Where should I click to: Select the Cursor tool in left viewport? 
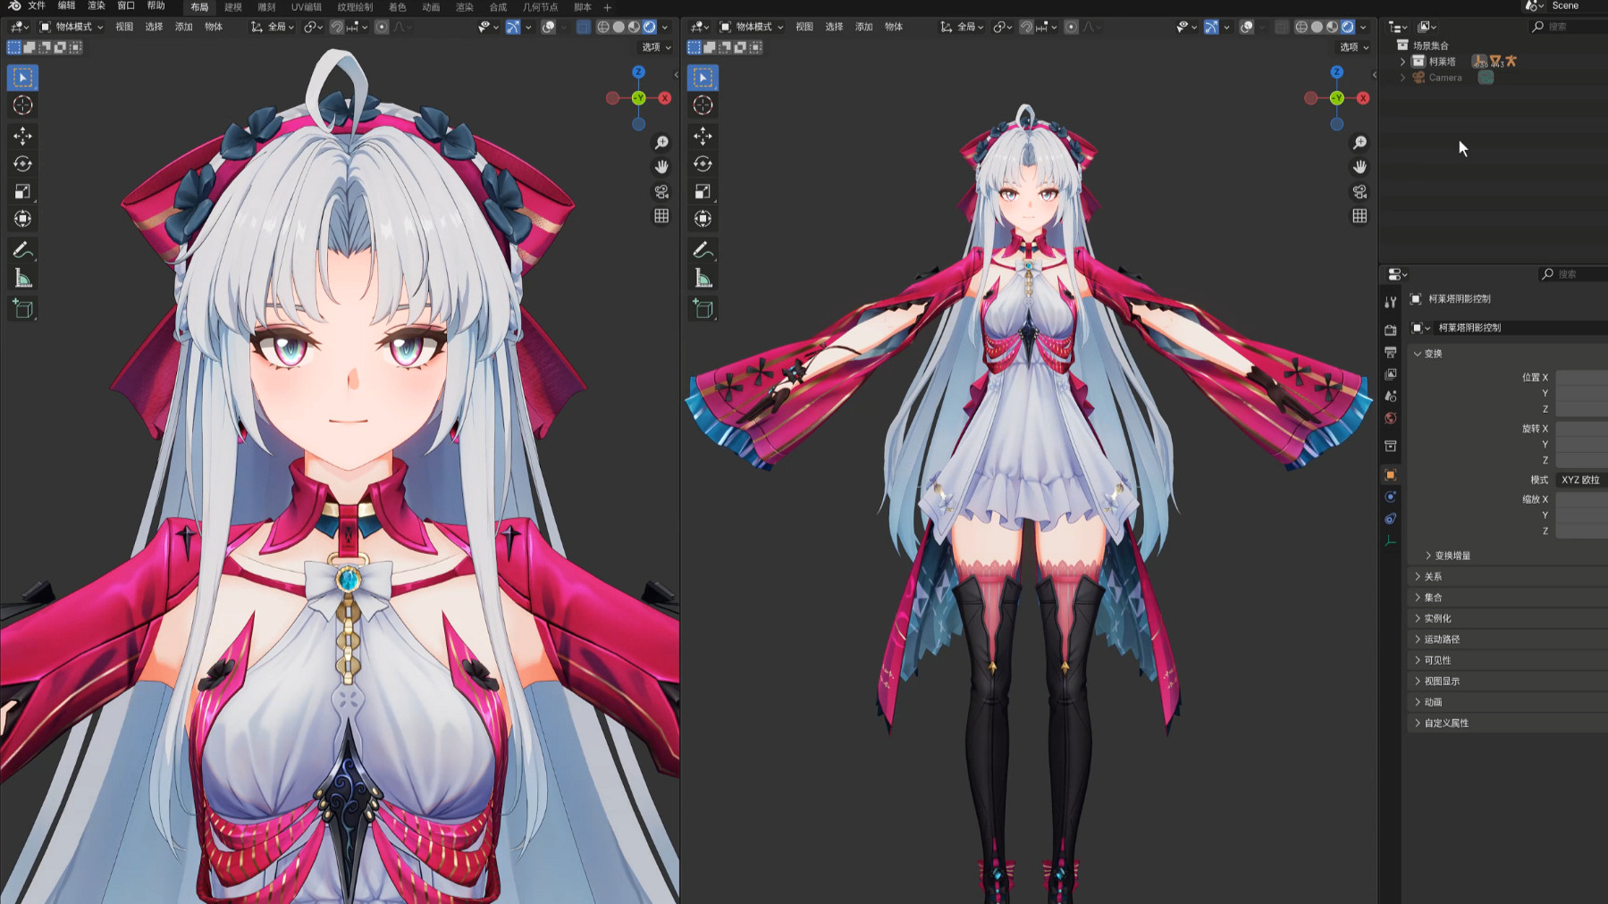tap(23, 105)
